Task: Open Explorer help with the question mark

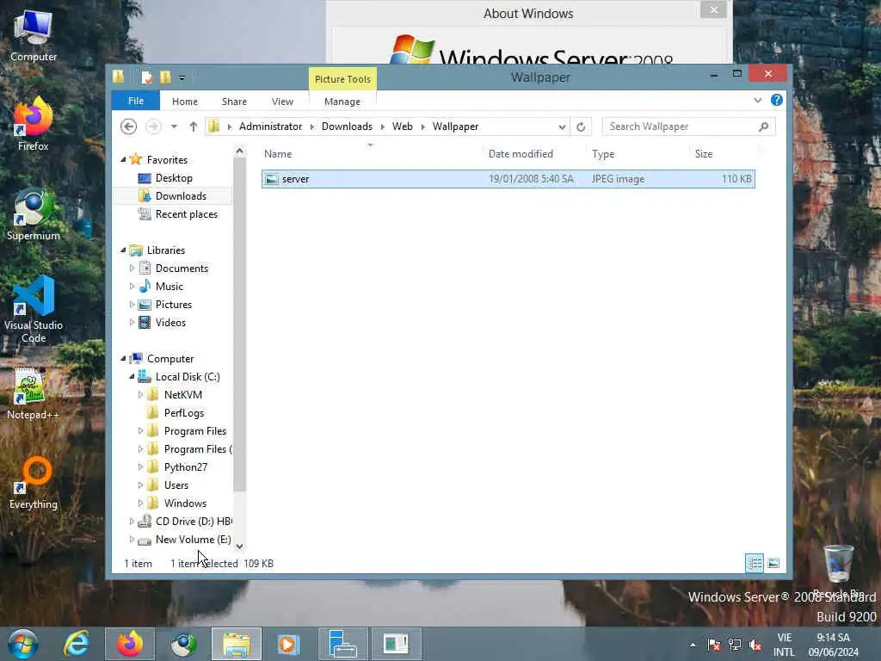Action: coord(777,100)
